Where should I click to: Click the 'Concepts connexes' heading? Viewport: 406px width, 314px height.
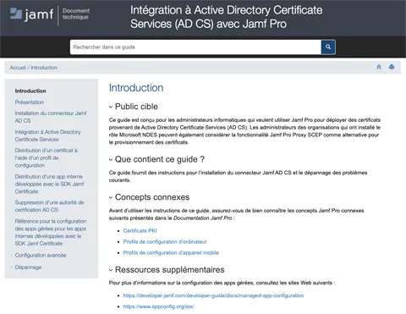point(152,197)
